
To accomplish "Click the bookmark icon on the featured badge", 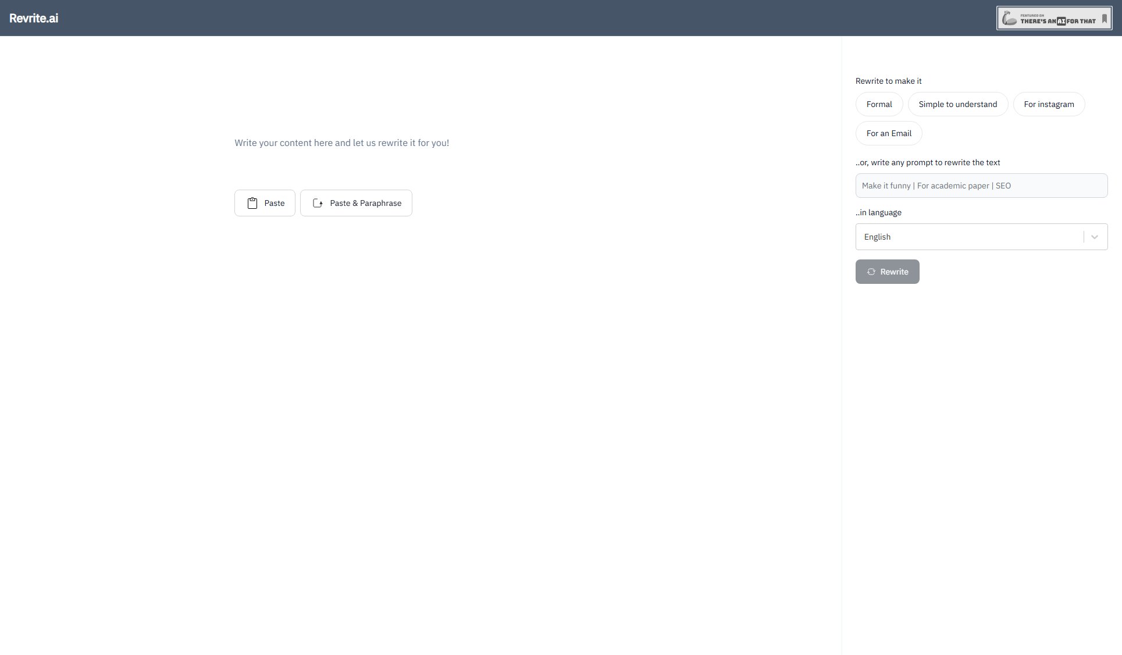I will pos(1105,19).
